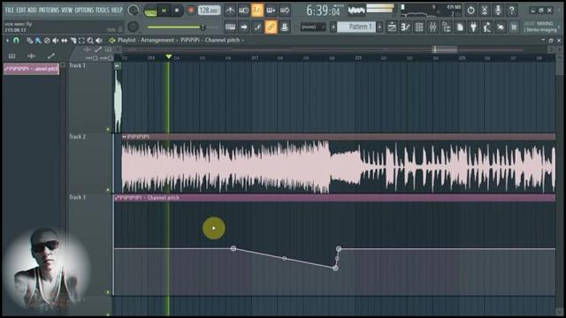Open the ADD menu
Viewport: 566px width, 318px height.
pyautogui.click(x=32, y=10)
